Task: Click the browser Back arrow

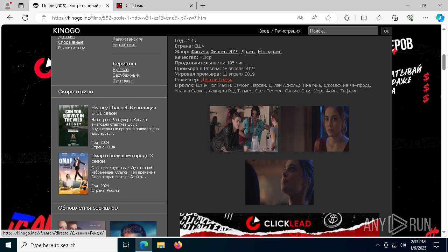Action: point(10,18)
